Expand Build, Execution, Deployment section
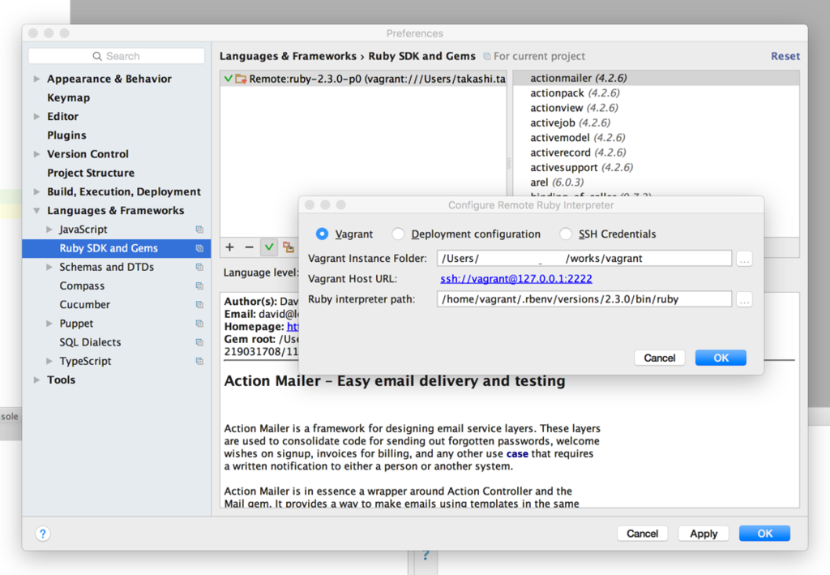The width and height of the screenshot is (830, 575). point(36,191)
